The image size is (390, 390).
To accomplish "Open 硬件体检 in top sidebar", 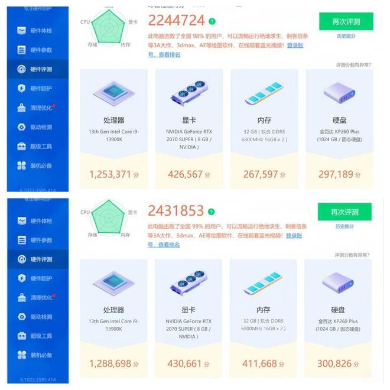I will coord(35,31).
